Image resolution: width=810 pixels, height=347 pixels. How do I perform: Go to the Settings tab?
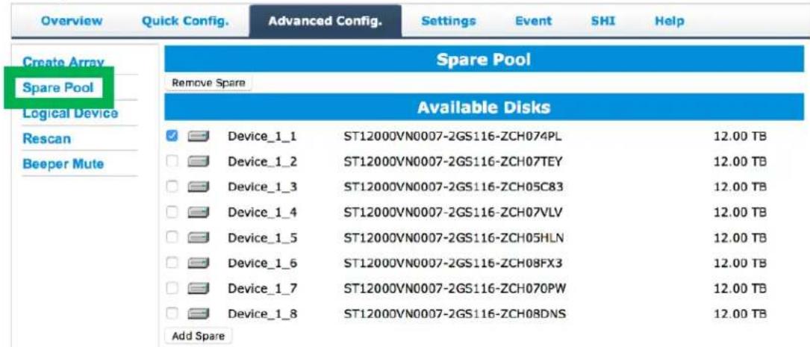click(449, 21)
